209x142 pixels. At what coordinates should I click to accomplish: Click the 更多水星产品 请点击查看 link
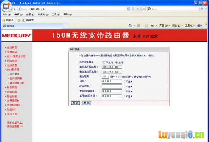[x=15, y=125]
